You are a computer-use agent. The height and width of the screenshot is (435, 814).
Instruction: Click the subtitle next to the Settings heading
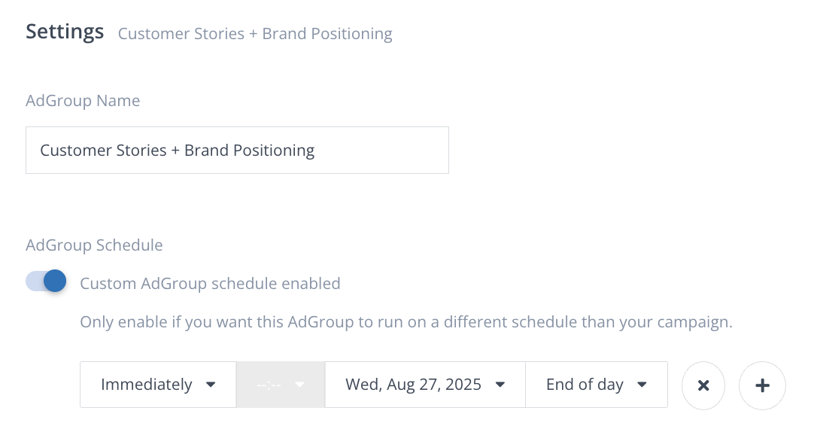coord(255,34)
